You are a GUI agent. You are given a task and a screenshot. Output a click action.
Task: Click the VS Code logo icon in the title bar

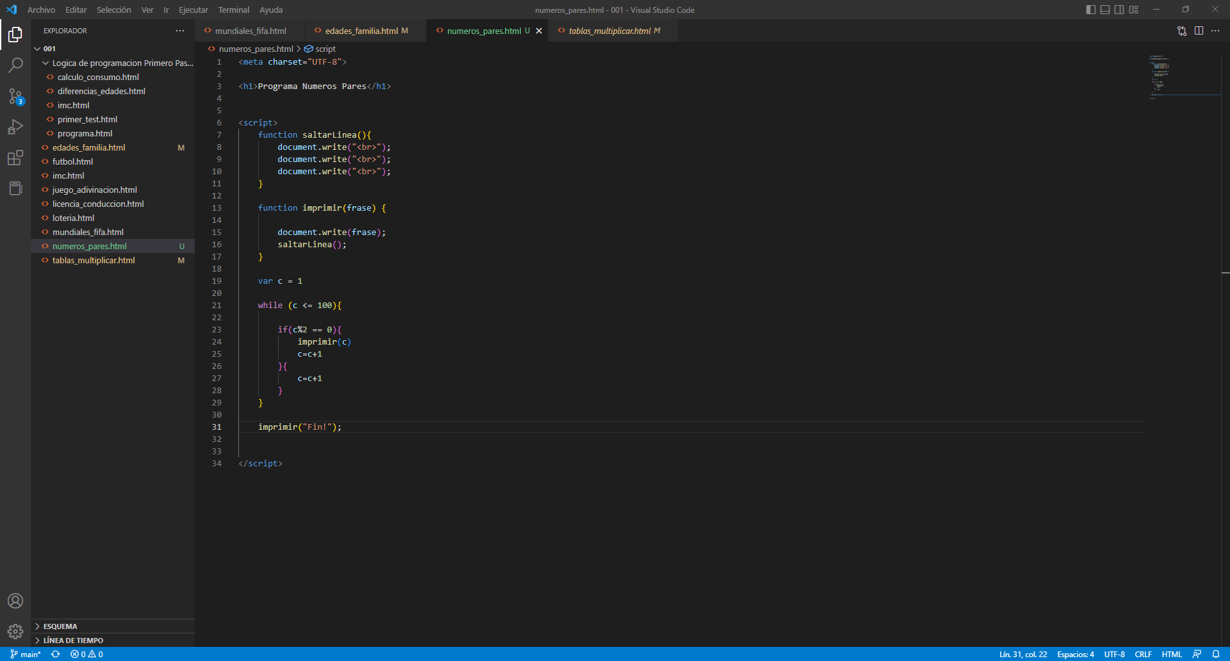click(x=12, y=10)
